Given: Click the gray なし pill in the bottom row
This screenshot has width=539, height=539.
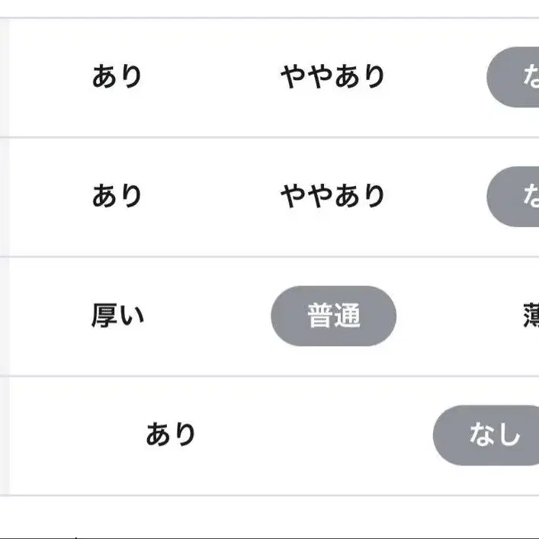Looking at the screenshot, I should [x=489, y=435].
